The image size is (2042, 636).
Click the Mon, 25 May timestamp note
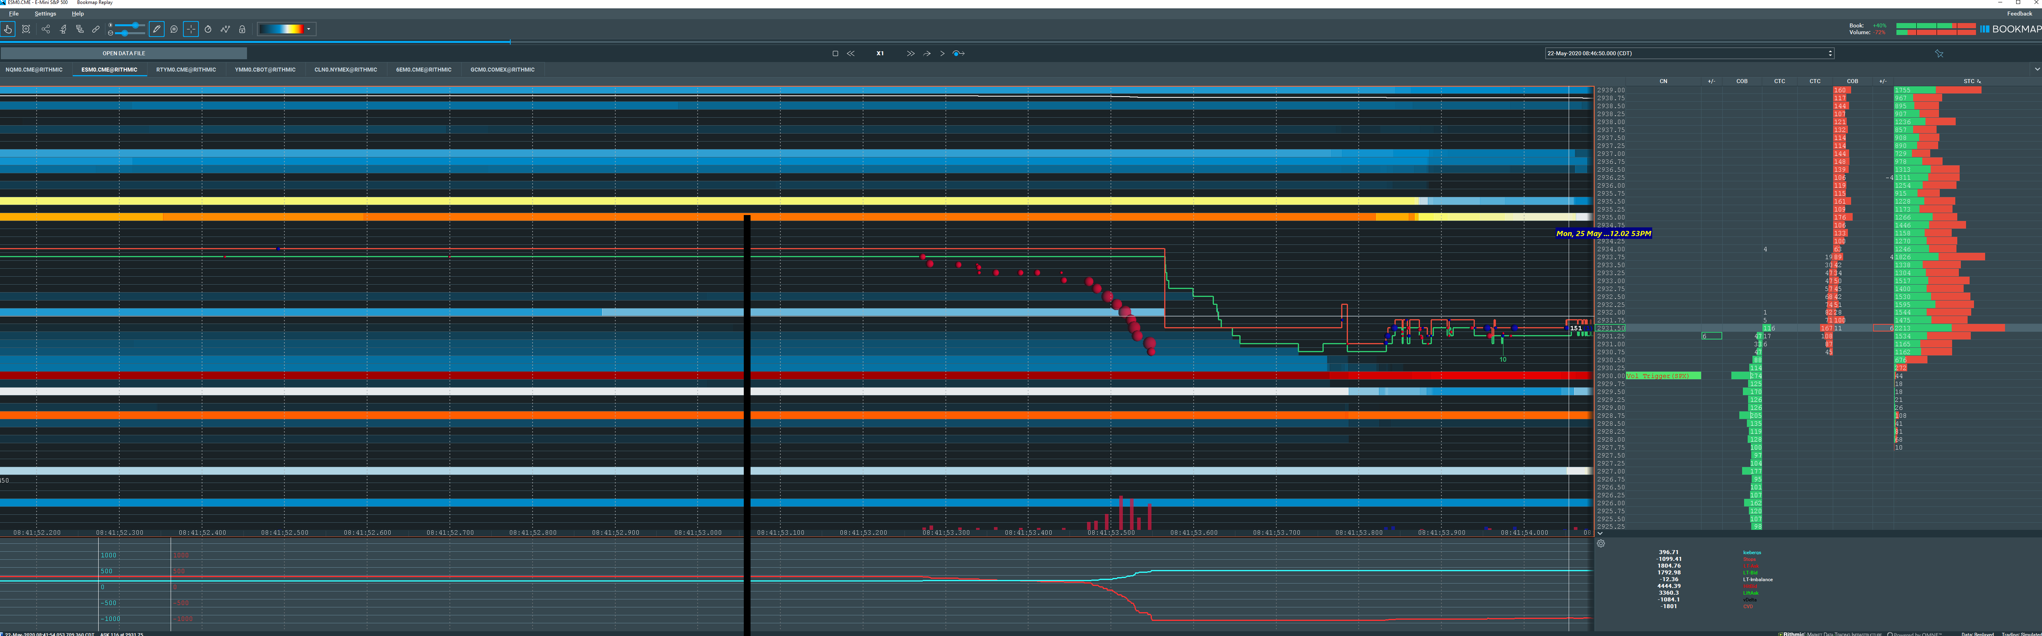pos(1603,234)
